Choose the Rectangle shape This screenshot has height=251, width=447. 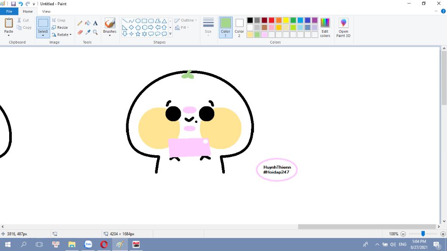coord(144,21)
